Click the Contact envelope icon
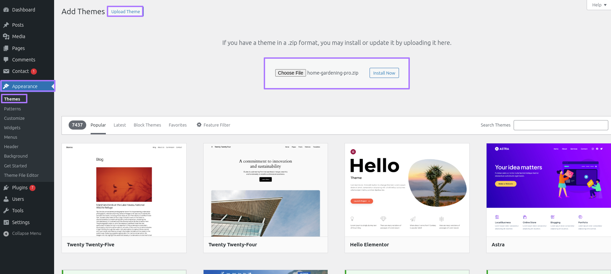The height and width of the screenshot is (274, 611). point(6,71)
